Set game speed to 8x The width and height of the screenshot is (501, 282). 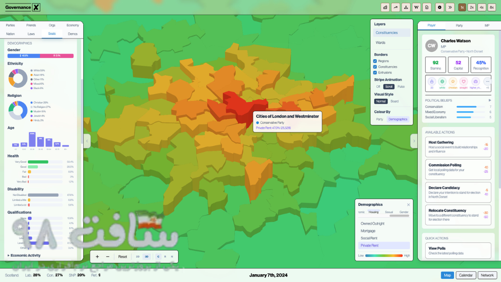coord(492,7)
